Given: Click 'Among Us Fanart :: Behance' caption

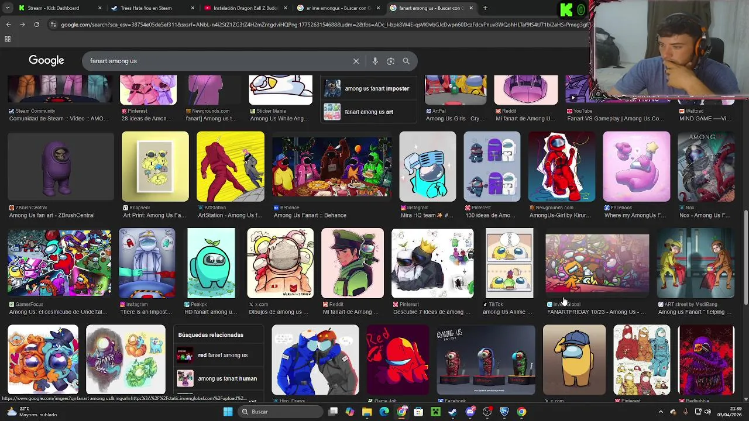Looking at the screenshot, I should point(310,215).
